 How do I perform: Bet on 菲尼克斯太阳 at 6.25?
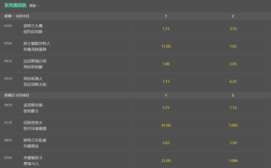tap(233, 81)
